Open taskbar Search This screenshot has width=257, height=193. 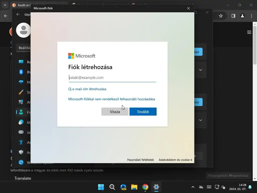[112, 187]
